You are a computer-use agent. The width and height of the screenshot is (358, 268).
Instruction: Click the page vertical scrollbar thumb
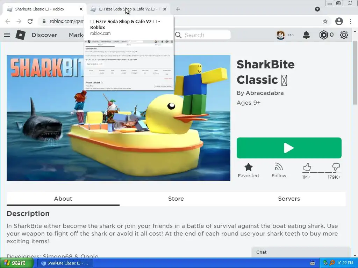pyautogui.click(x=355, y=73)
